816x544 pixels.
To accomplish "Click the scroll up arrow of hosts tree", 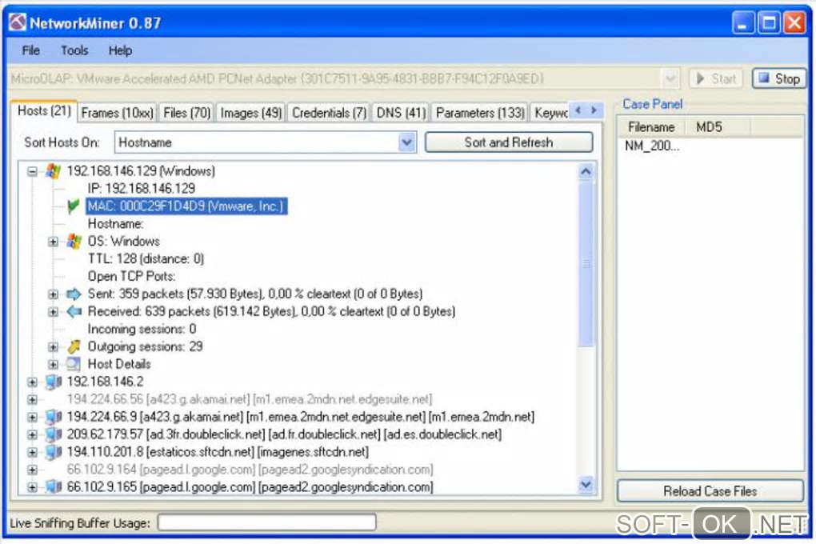I will coord(586,172).
